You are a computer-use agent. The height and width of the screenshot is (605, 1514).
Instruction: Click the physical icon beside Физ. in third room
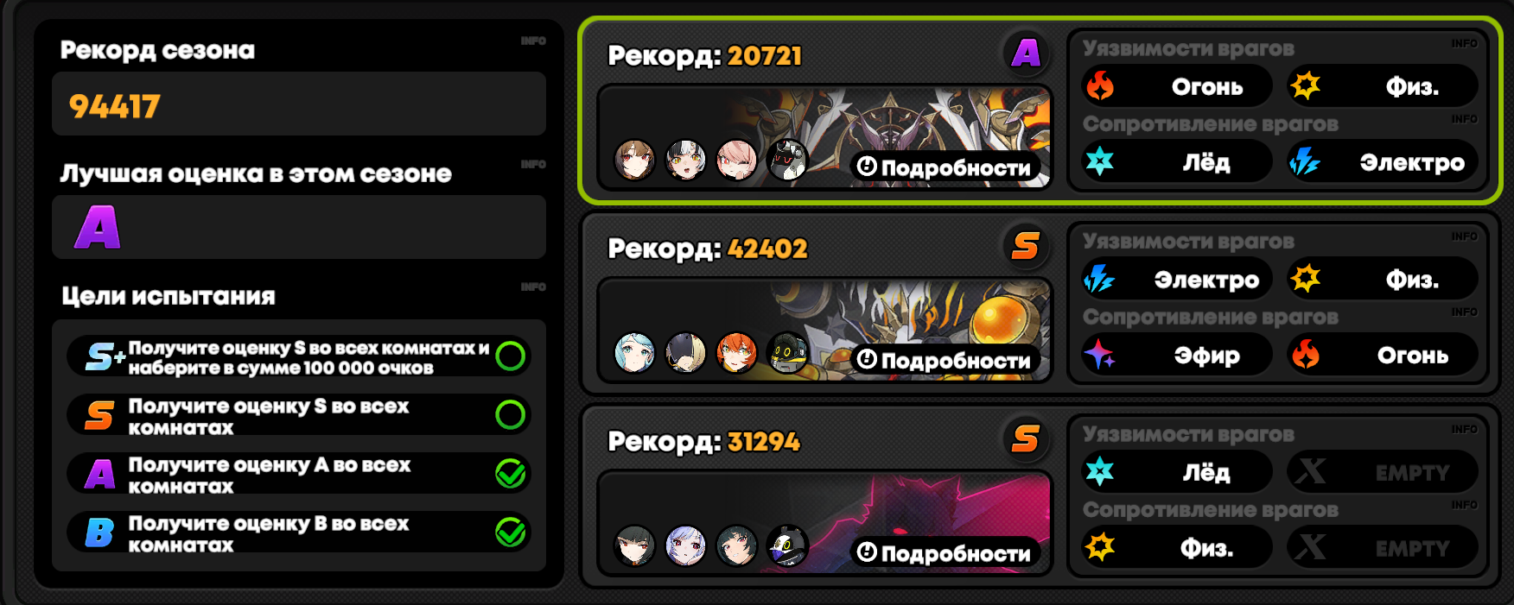tap(1100, 547)
